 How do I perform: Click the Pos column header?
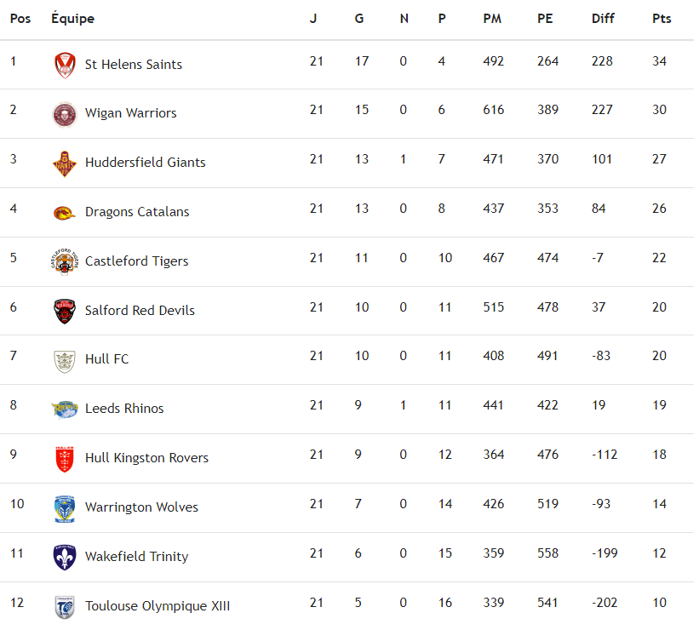(x=20, y=19)
